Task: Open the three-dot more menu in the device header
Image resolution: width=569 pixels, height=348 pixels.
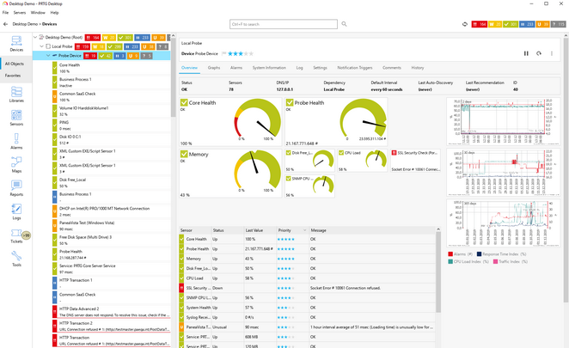Action: (552, 53)
